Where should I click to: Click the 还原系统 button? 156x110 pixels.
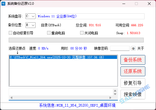tap(133, 71)
